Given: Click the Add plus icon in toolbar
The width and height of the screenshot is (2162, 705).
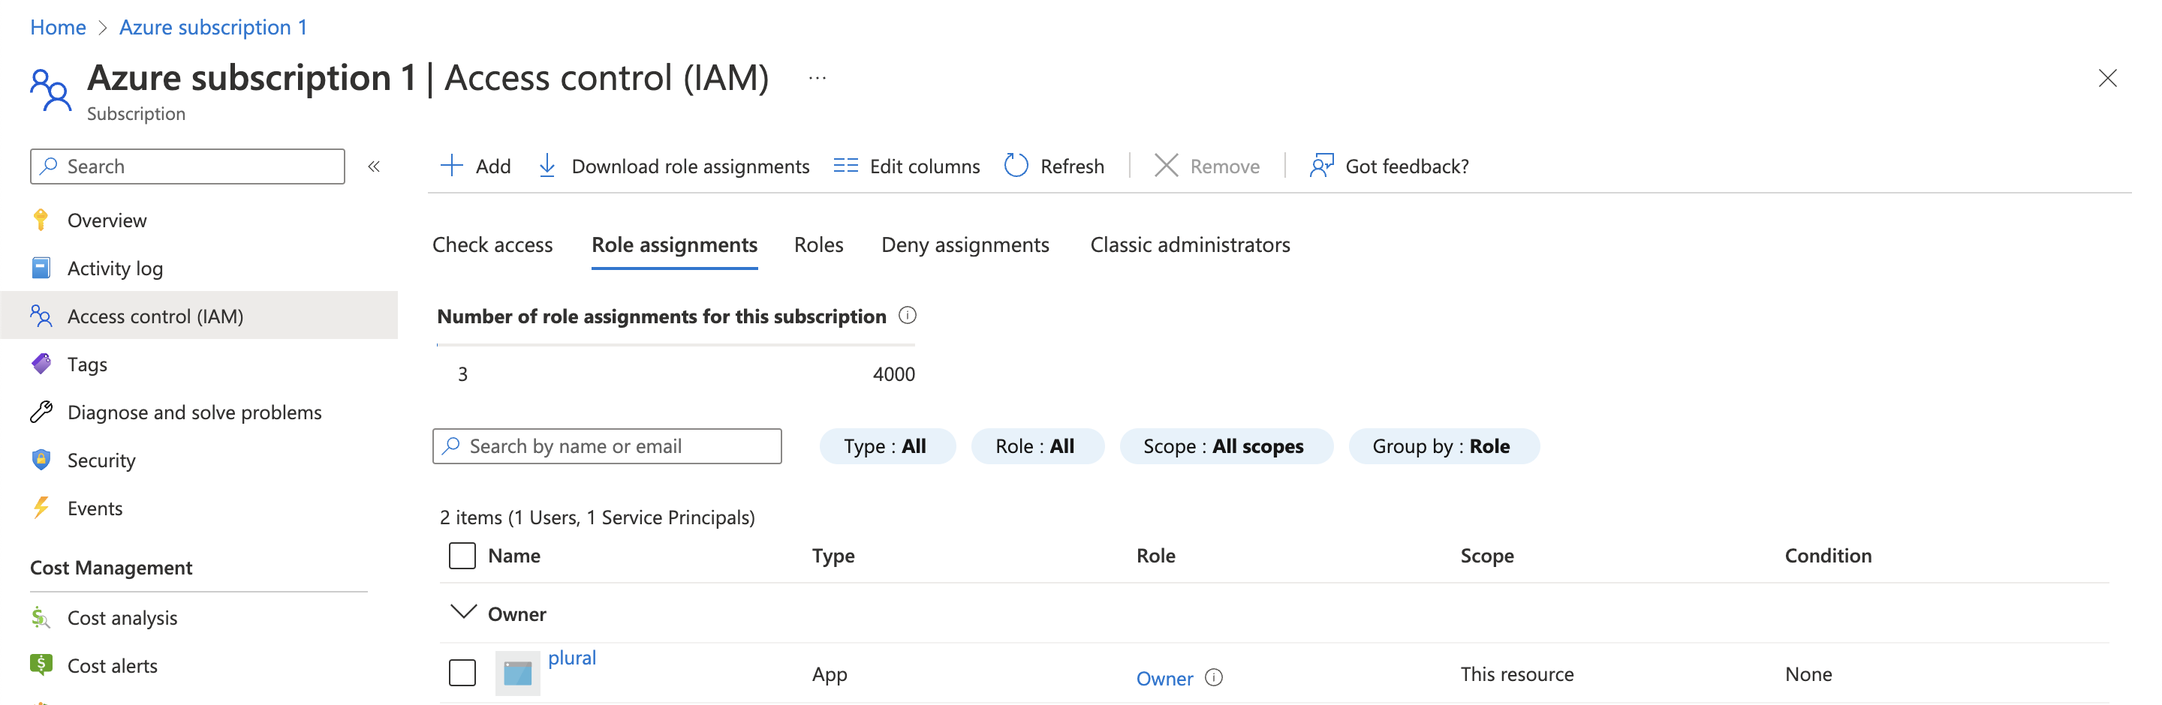Looking at the screenshot, I should coord(451,166).
